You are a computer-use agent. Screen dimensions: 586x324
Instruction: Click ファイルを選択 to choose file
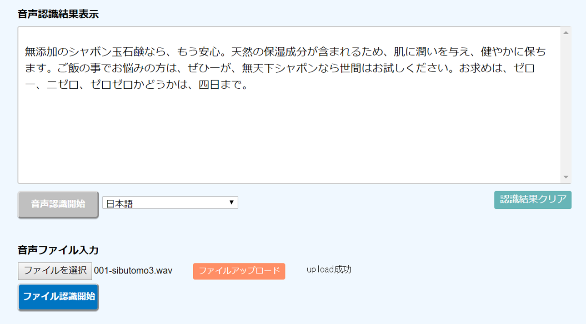tap(55, 271)
